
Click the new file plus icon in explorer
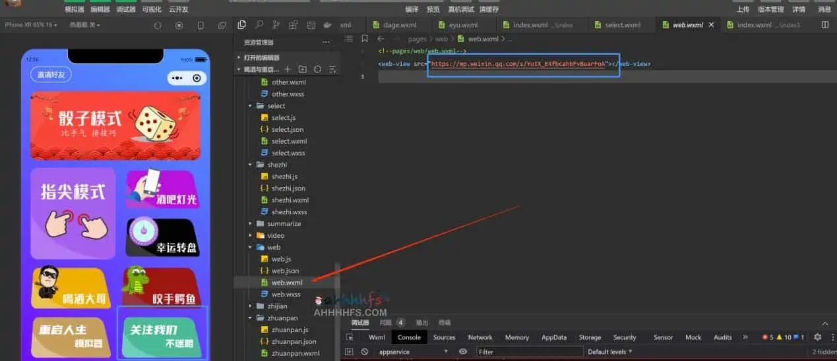point(288,69)
